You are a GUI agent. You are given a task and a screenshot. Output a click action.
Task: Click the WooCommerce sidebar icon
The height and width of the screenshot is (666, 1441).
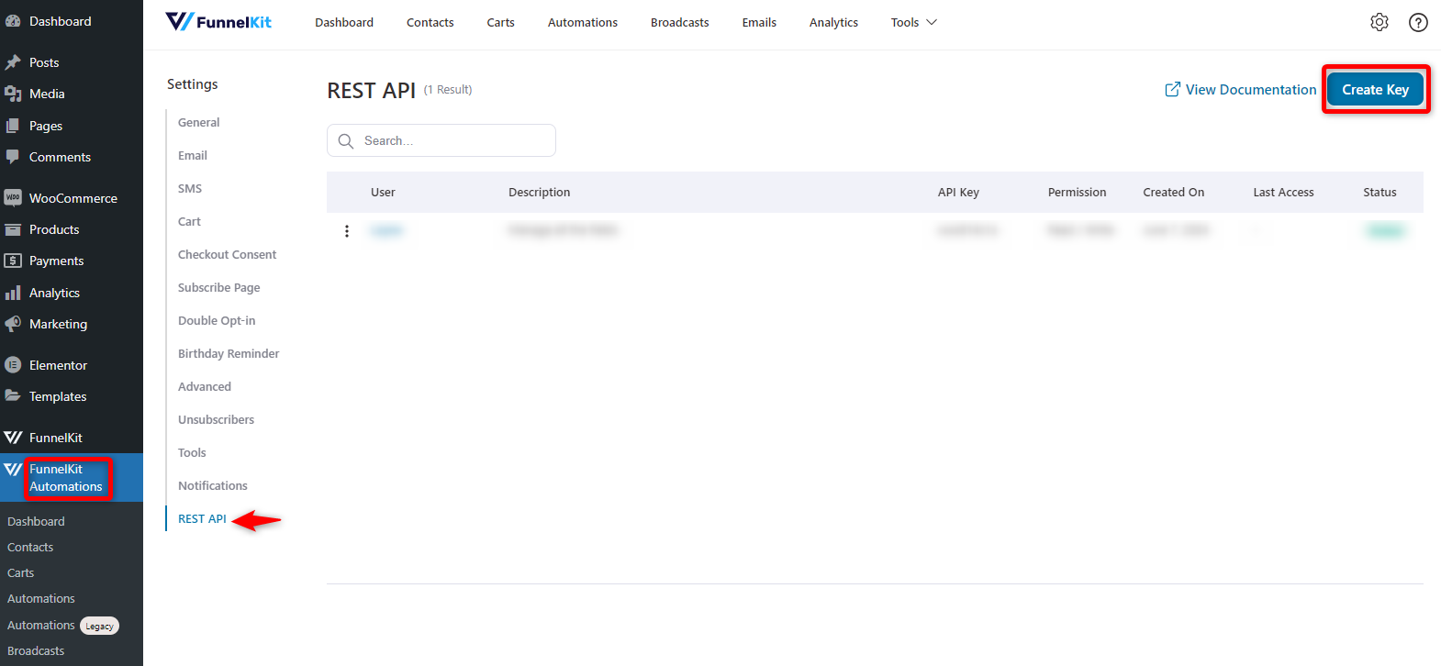pyautogui.click(x=13, y=198)
